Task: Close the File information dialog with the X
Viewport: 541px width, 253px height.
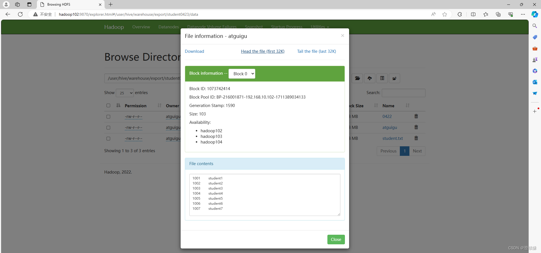Action: click(342, 35)
